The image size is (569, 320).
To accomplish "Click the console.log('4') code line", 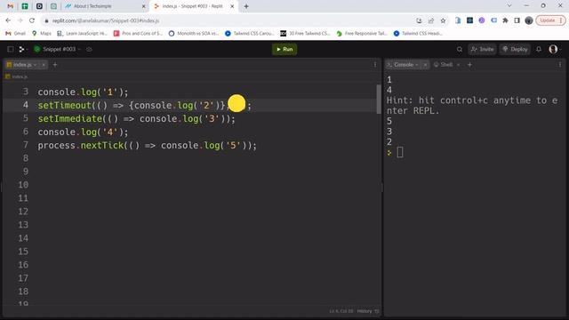I will point(83,132).
